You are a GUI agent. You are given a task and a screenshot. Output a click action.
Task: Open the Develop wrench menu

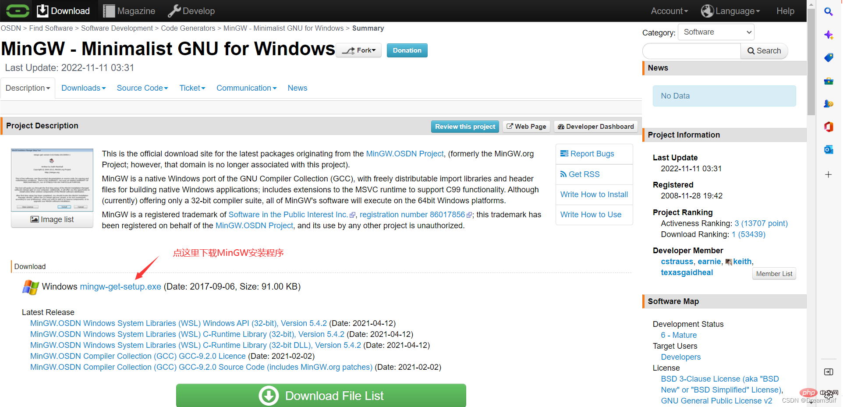point(191,11)
